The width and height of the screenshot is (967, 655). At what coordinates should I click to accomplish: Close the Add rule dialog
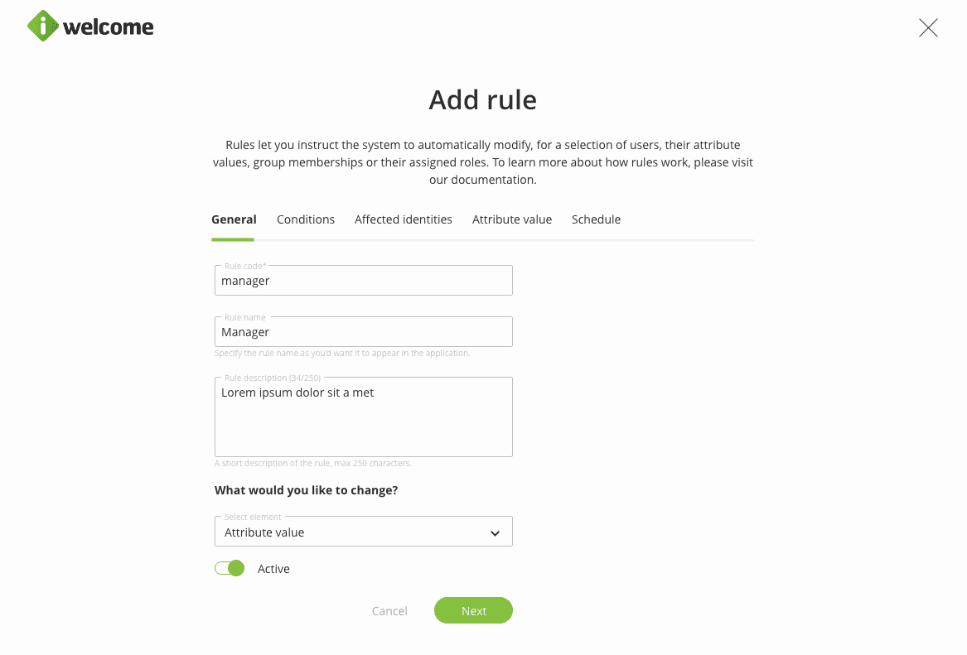point(928,28)
